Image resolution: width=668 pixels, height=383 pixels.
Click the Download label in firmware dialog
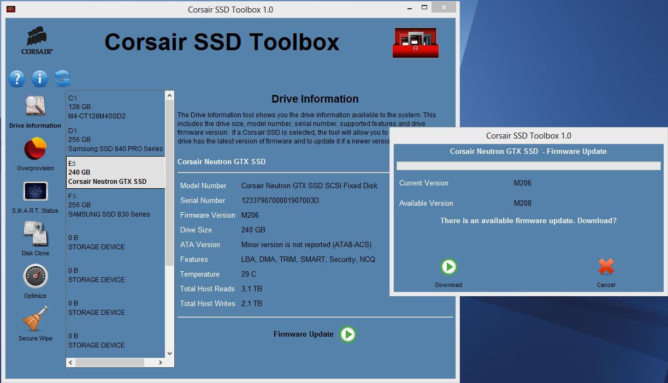(448, 285)
